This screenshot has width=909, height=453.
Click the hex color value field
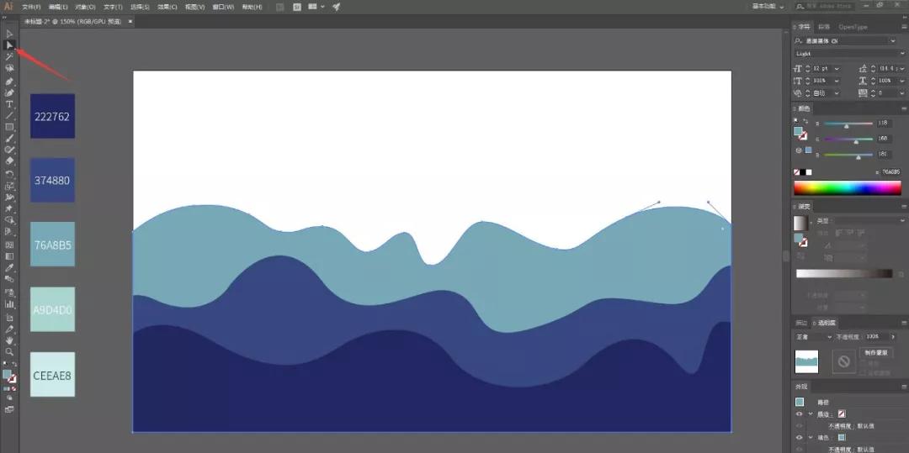click(x=888, y=171)
